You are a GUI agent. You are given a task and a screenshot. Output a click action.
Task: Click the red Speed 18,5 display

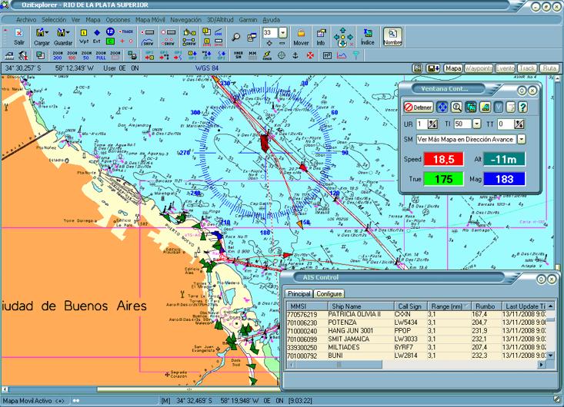(x=443, y=159)
